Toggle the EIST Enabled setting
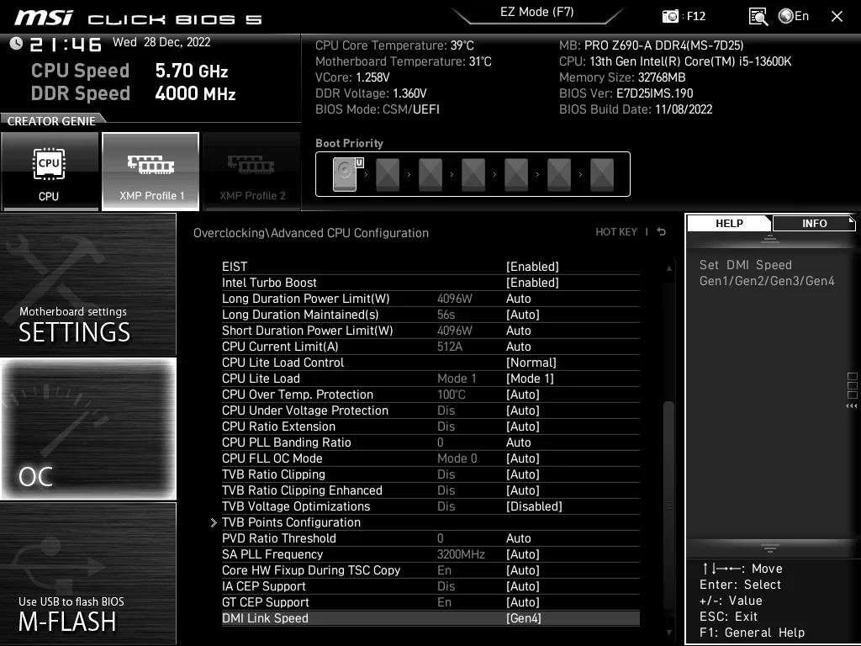The height and width of the screenshot is (646, 861). 532,267
